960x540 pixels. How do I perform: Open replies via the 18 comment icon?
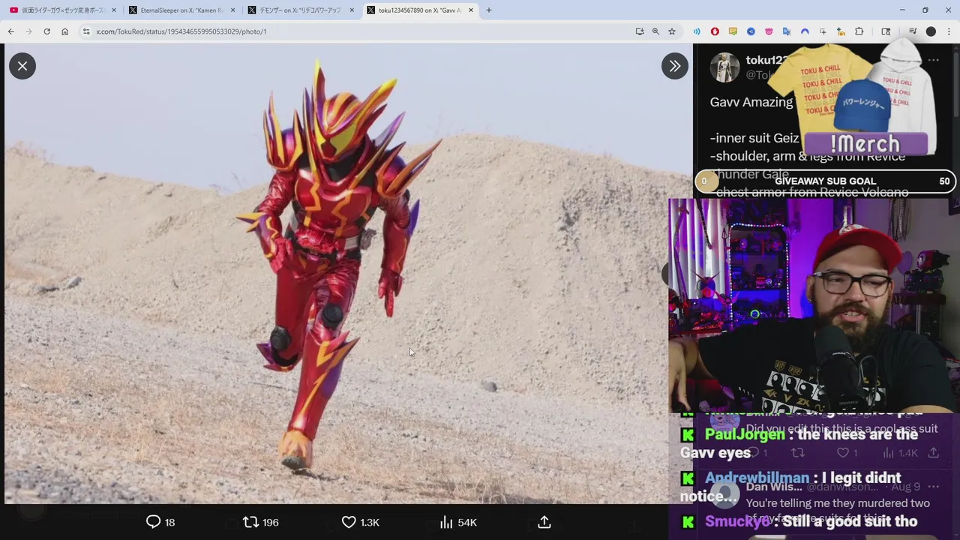tap(160, 522)
